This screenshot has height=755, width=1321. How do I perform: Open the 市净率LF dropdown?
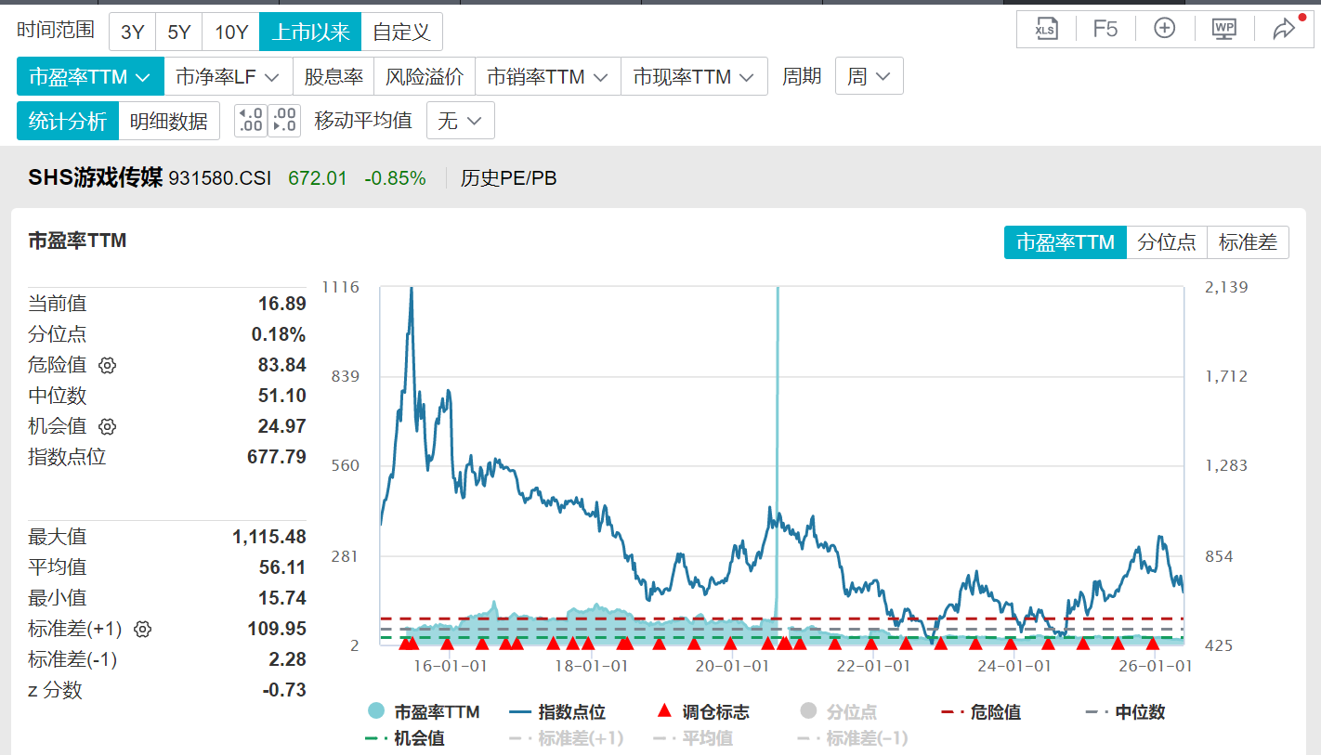[229, 76]
